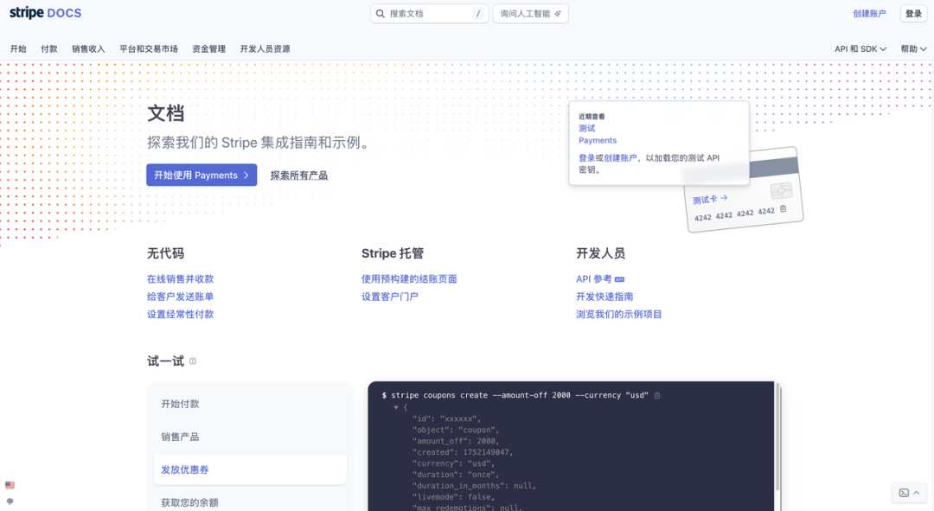Open 开发快速指南 link
Image resolution: width=934 pixels, height=511 pixels.
click(604, 297)
